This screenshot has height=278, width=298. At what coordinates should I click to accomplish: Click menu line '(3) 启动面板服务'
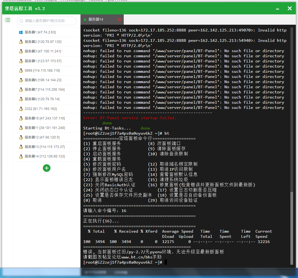[102, 154]
